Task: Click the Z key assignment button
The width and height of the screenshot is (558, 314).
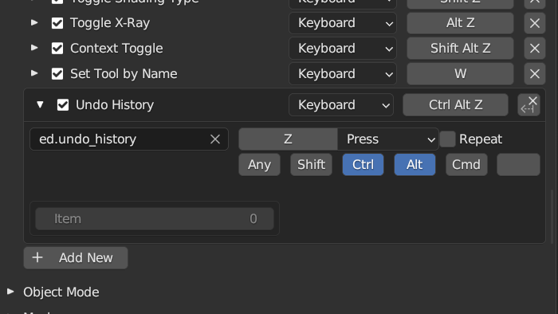Action: (288, 139)
